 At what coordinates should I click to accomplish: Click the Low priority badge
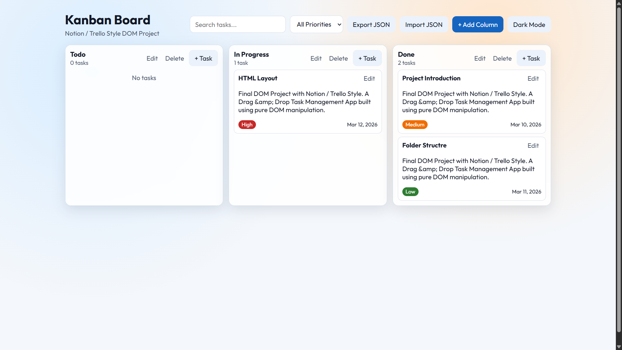click(x=410, y=192)
